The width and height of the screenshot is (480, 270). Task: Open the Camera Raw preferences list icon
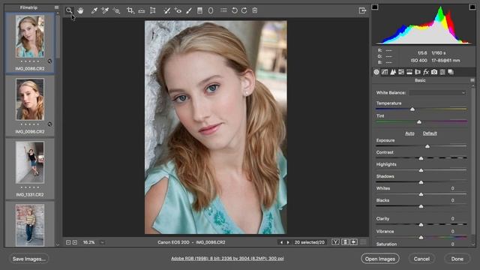(x=223, y=10)
